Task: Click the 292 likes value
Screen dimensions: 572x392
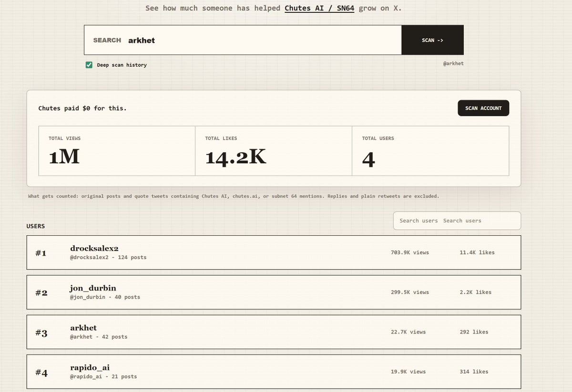Action: (x=474, y=332)
